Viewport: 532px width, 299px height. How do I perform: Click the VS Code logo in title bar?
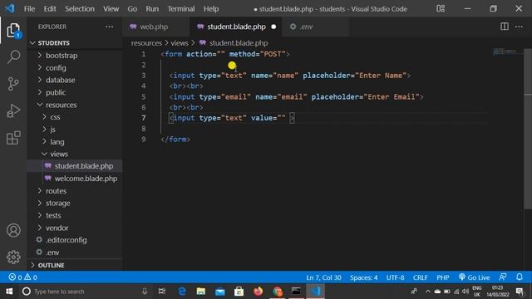(x=10, y=8)
